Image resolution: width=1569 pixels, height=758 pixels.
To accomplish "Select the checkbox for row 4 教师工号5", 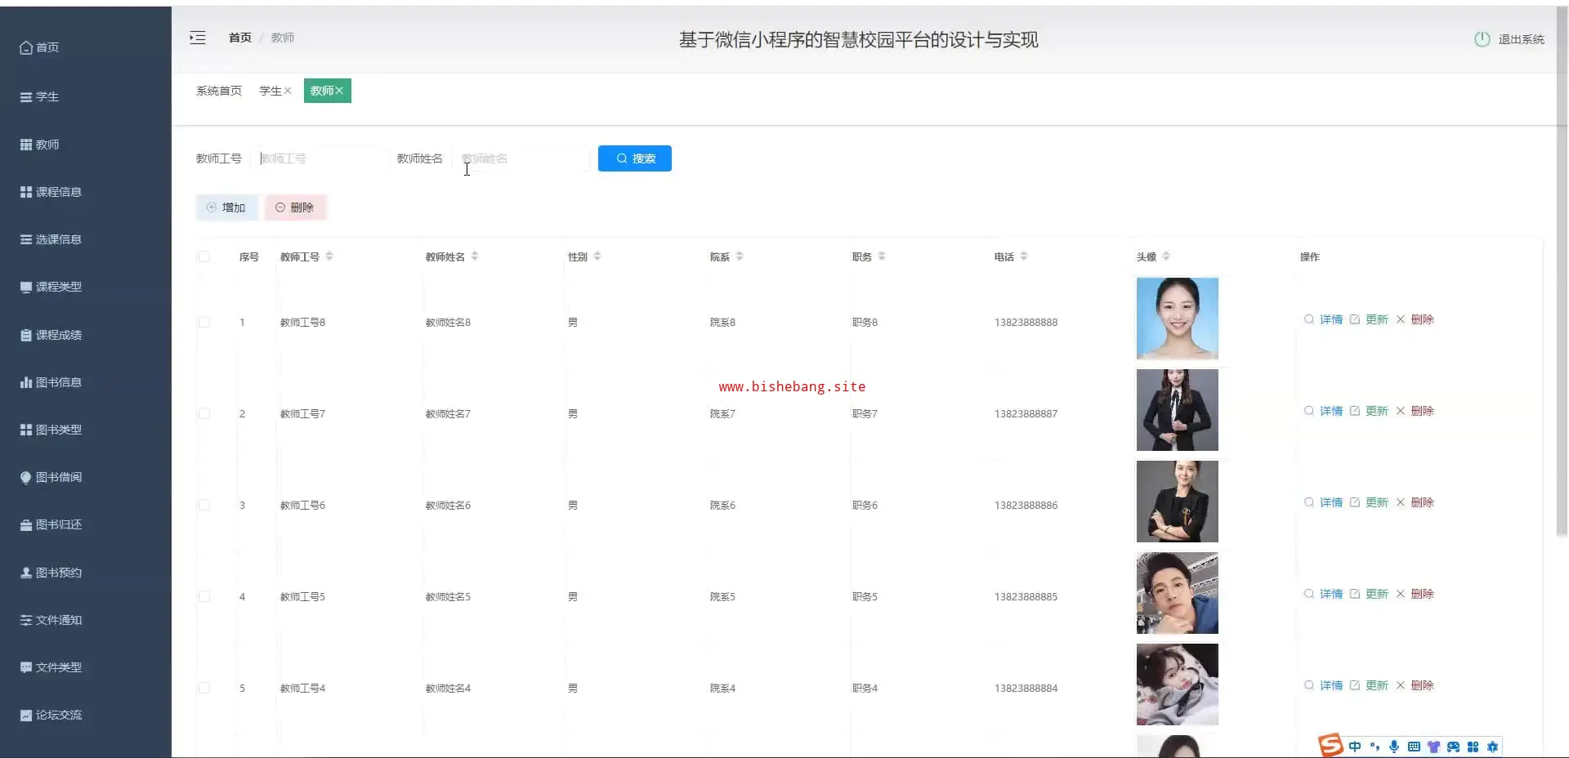I will (204, 596).
